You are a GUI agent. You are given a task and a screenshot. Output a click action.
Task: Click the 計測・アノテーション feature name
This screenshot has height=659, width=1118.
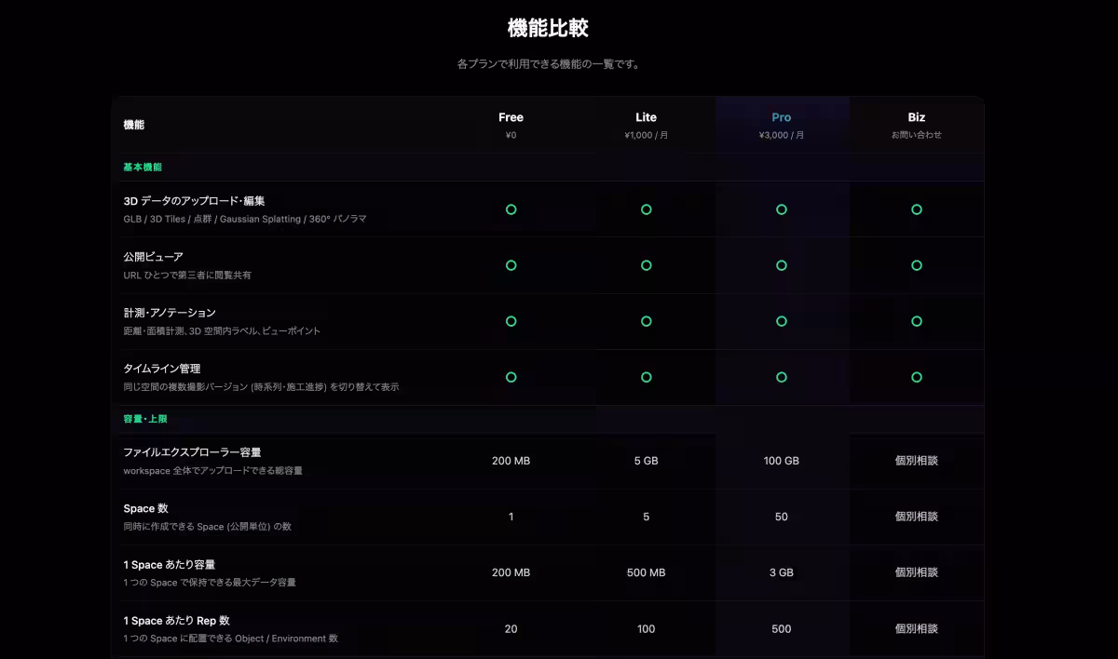[x=170, y=313]
